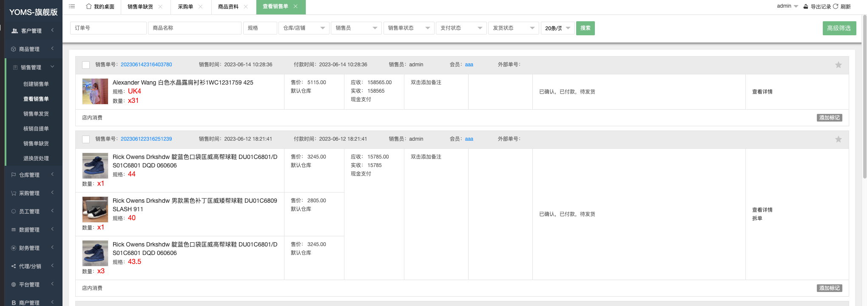Click the 采购管理 cart icon
This screenshot has height=306, width=867.
pyautogui.click(x=14, y=193)
